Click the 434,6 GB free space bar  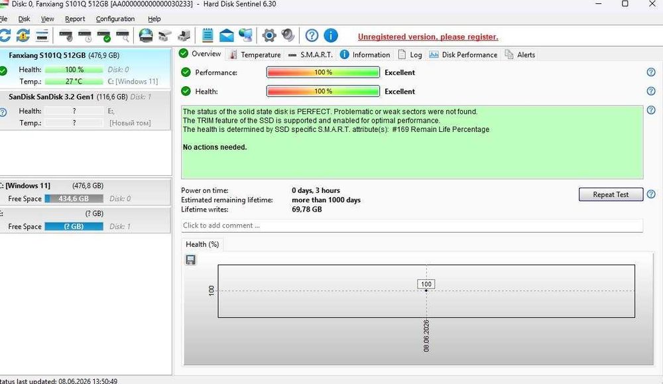(74, 199)
